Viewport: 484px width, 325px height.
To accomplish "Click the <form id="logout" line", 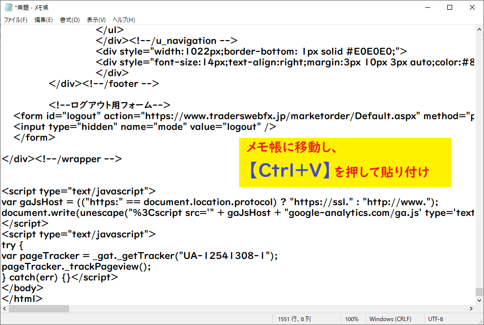I will [x=244, y=116].
